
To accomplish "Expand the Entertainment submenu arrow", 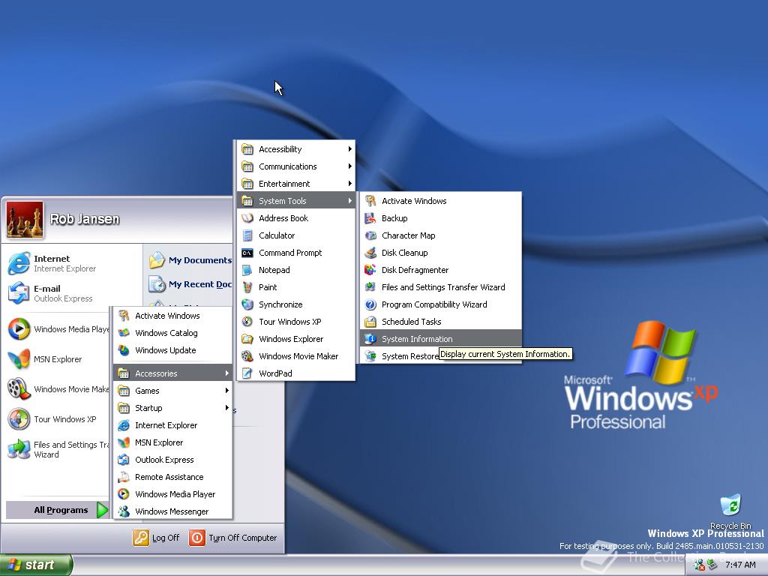I will click(349, 184).
